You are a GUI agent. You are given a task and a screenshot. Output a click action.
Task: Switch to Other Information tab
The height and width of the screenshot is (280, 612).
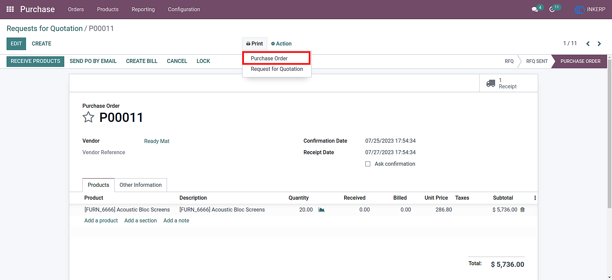141,185
